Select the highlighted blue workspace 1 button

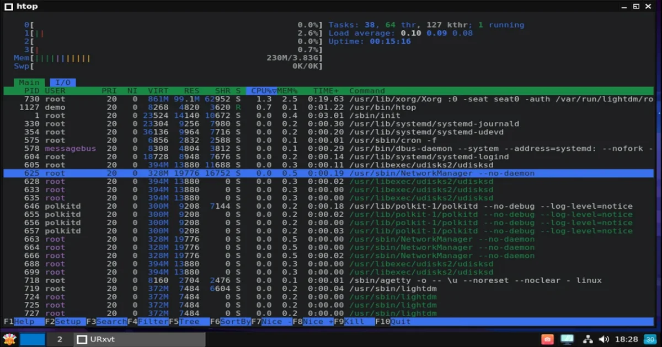[x=31, y=339]
